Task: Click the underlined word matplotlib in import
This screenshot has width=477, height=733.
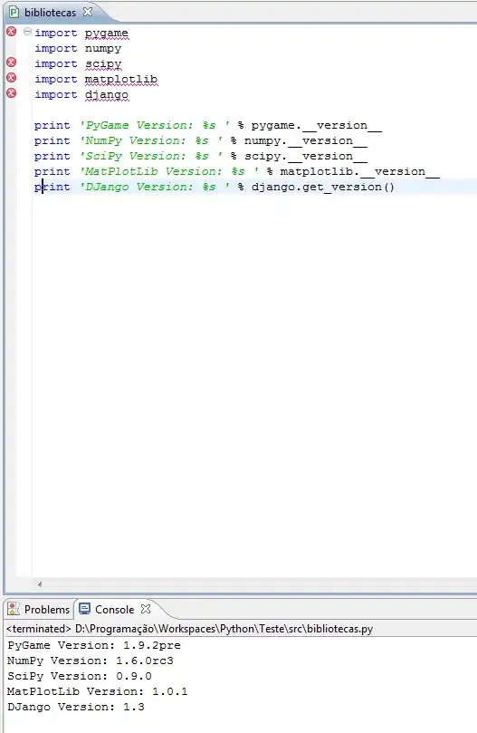Action: 121,80
